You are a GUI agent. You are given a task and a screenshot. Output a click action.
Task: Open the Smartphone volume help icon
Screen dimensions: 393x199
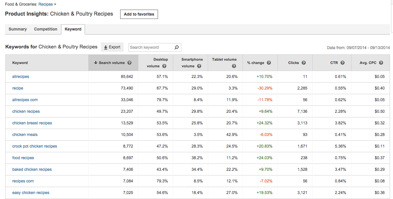(x=199, y=66)
